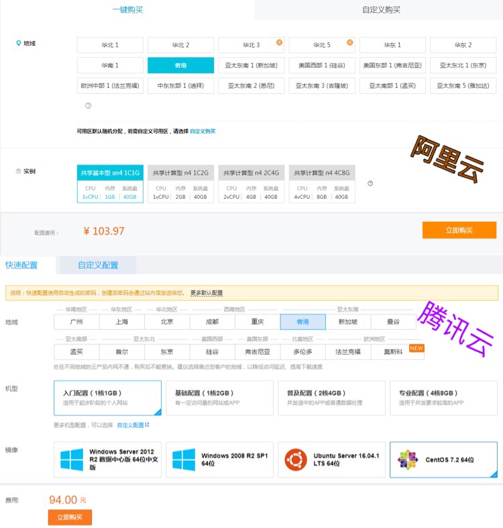Choose 基础配置 (1核2GB) model
Image resolution: width=503 pixels, height=528 pixels.
219,398
